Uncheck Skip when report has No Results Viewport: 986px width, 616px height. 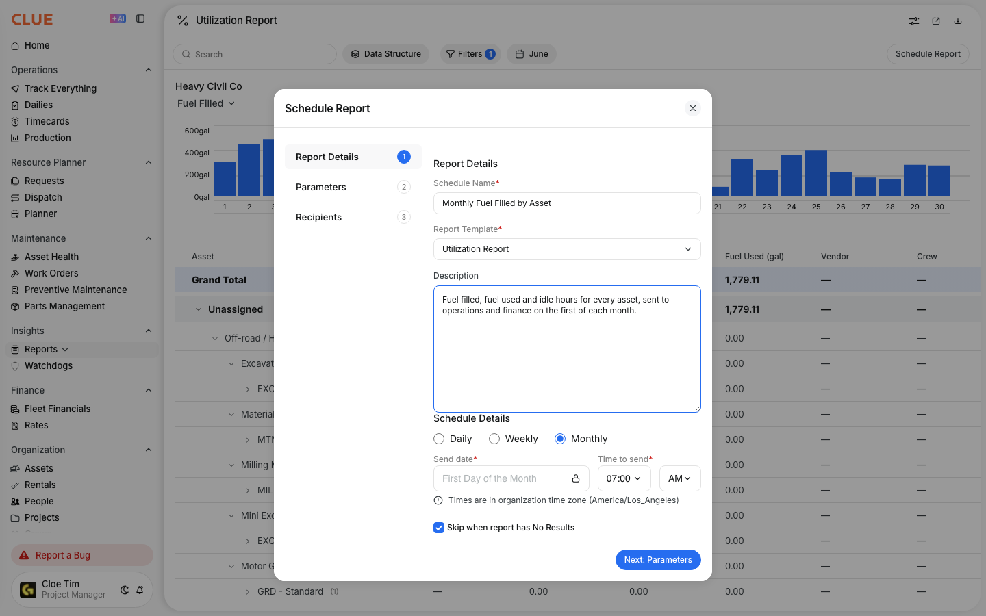tap(439, 528)
